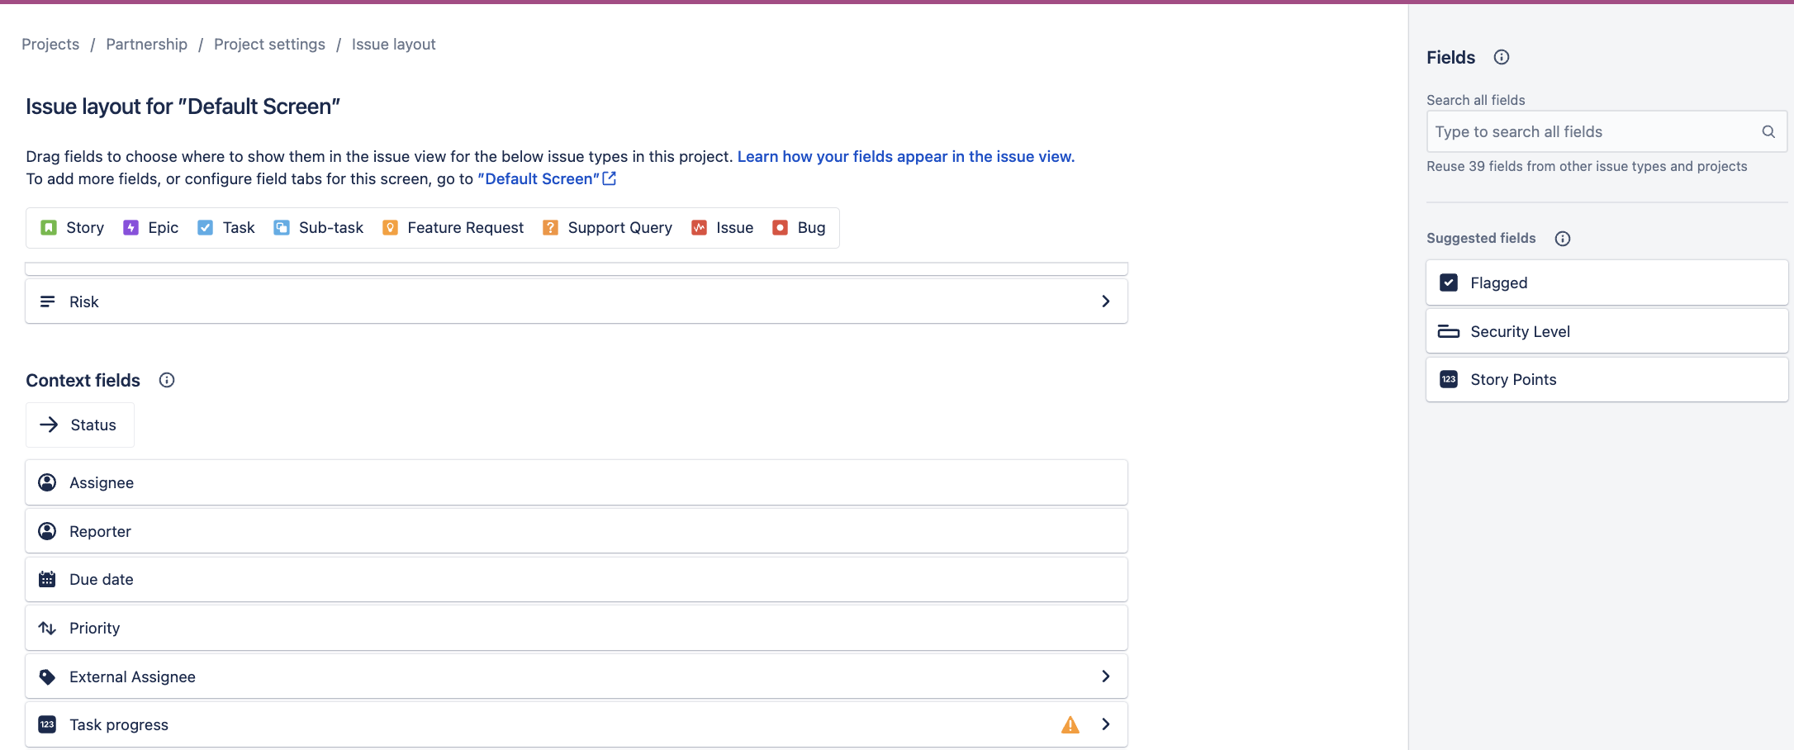Screen dimensions: 1794x750
Task: Click the Sub-task issue type icon
Action: [x=282, y=227]
